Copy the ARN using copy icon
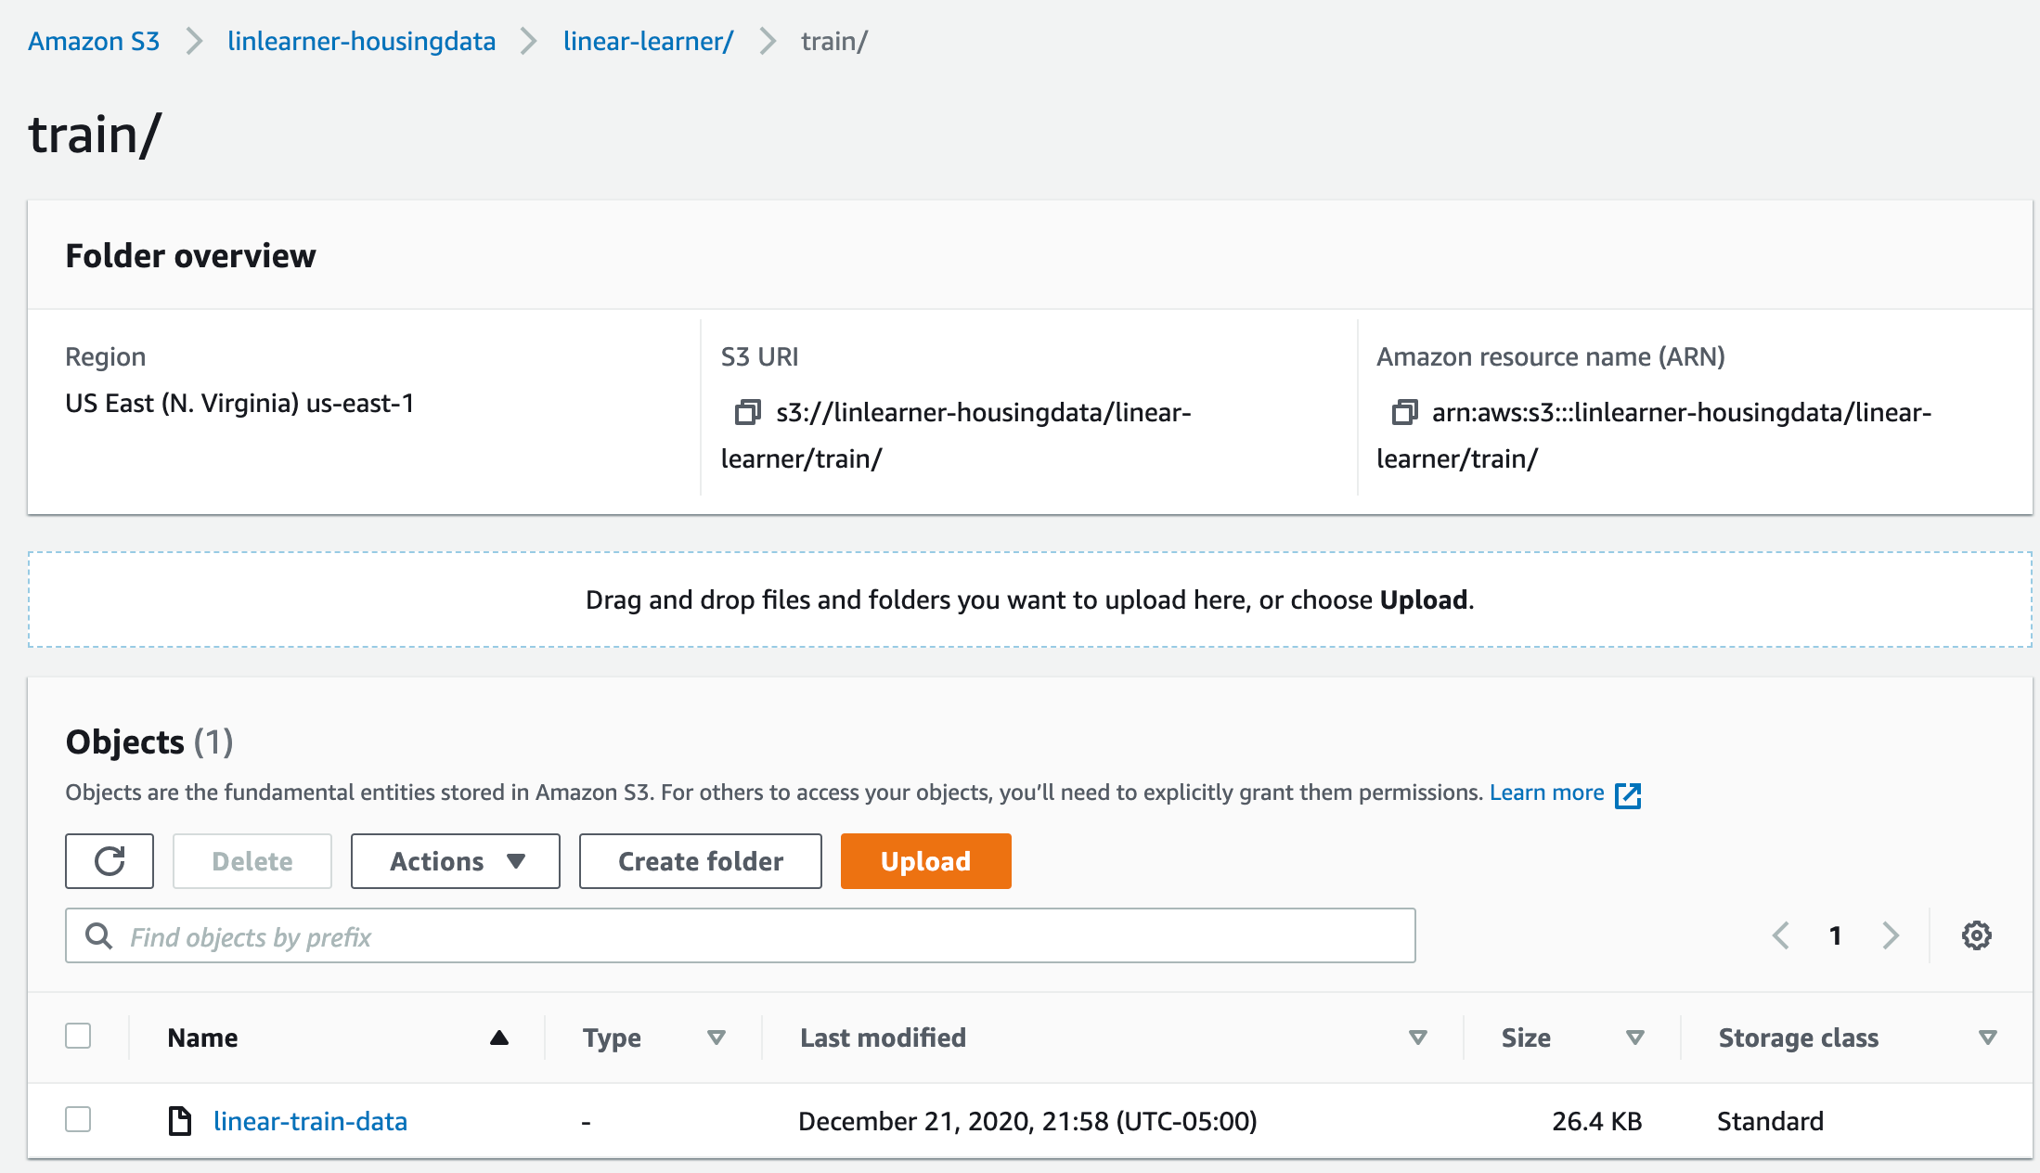This screenshot has width=2040, height=1173. click(x=1404, y=412)
